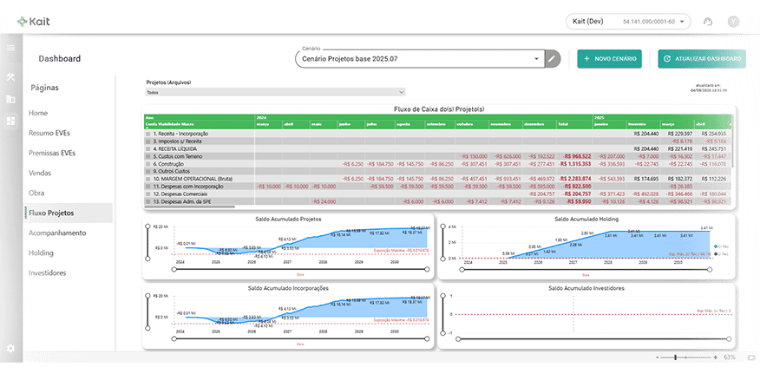Image resolution: width=760 pixels, height=374 pixels.
Task: Open the Kait (Dev) company dropdown
Action: pos(628,22)
